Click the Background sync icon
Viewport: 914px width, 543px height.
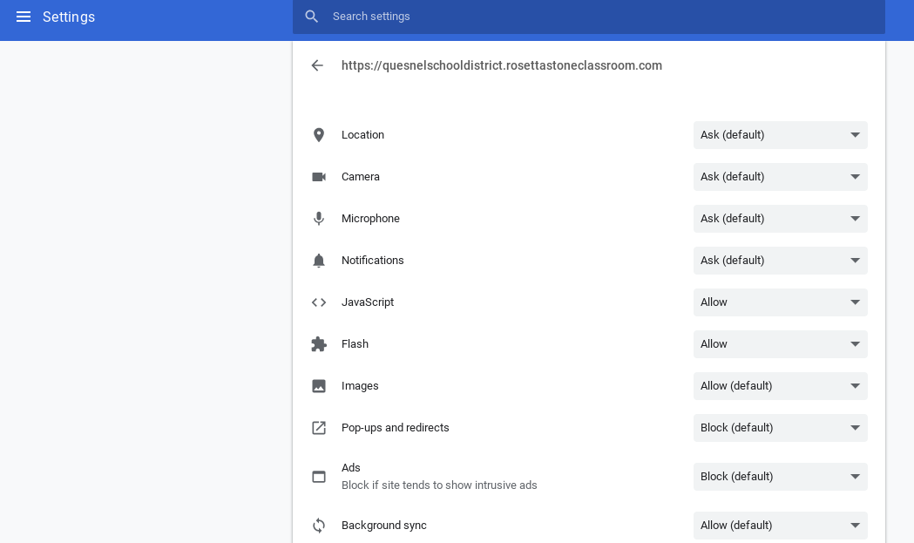point(319,526)
